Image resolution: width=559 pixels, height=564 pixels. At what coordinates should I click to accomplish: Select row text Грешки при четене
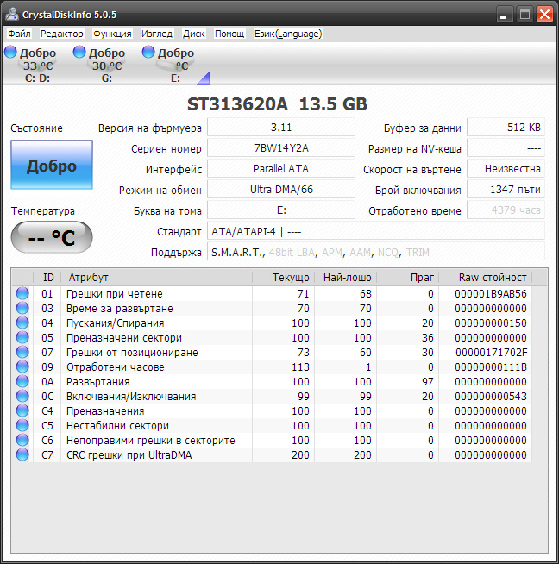(x=115, y=294)
